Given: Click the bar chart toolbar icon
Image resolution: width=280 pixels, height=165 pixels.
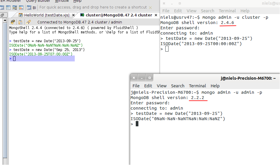Looking at the screenshot, I should coord(21,8).
